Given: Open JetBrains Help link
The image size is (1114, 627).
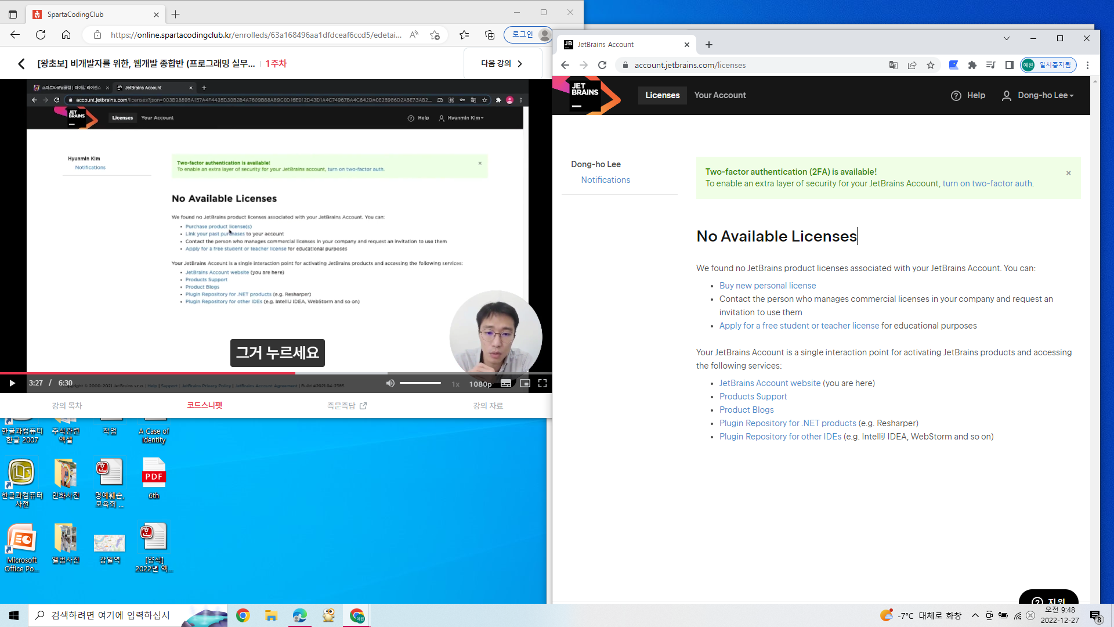Looking at the screenshot, I should [968, 95].
